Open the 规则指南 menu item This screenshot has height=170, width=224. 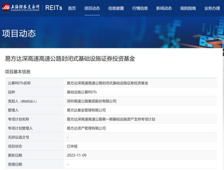pos(188,9)
